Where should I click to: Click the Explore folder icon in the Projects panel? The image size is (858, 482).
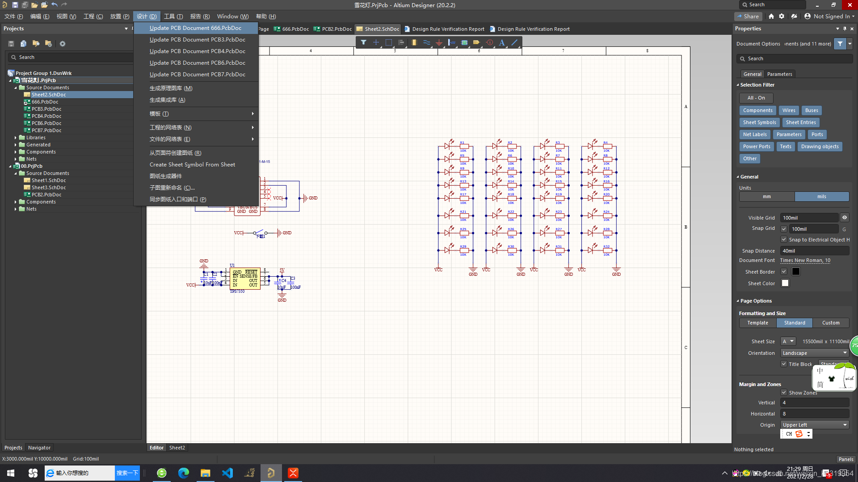[36, 44]
